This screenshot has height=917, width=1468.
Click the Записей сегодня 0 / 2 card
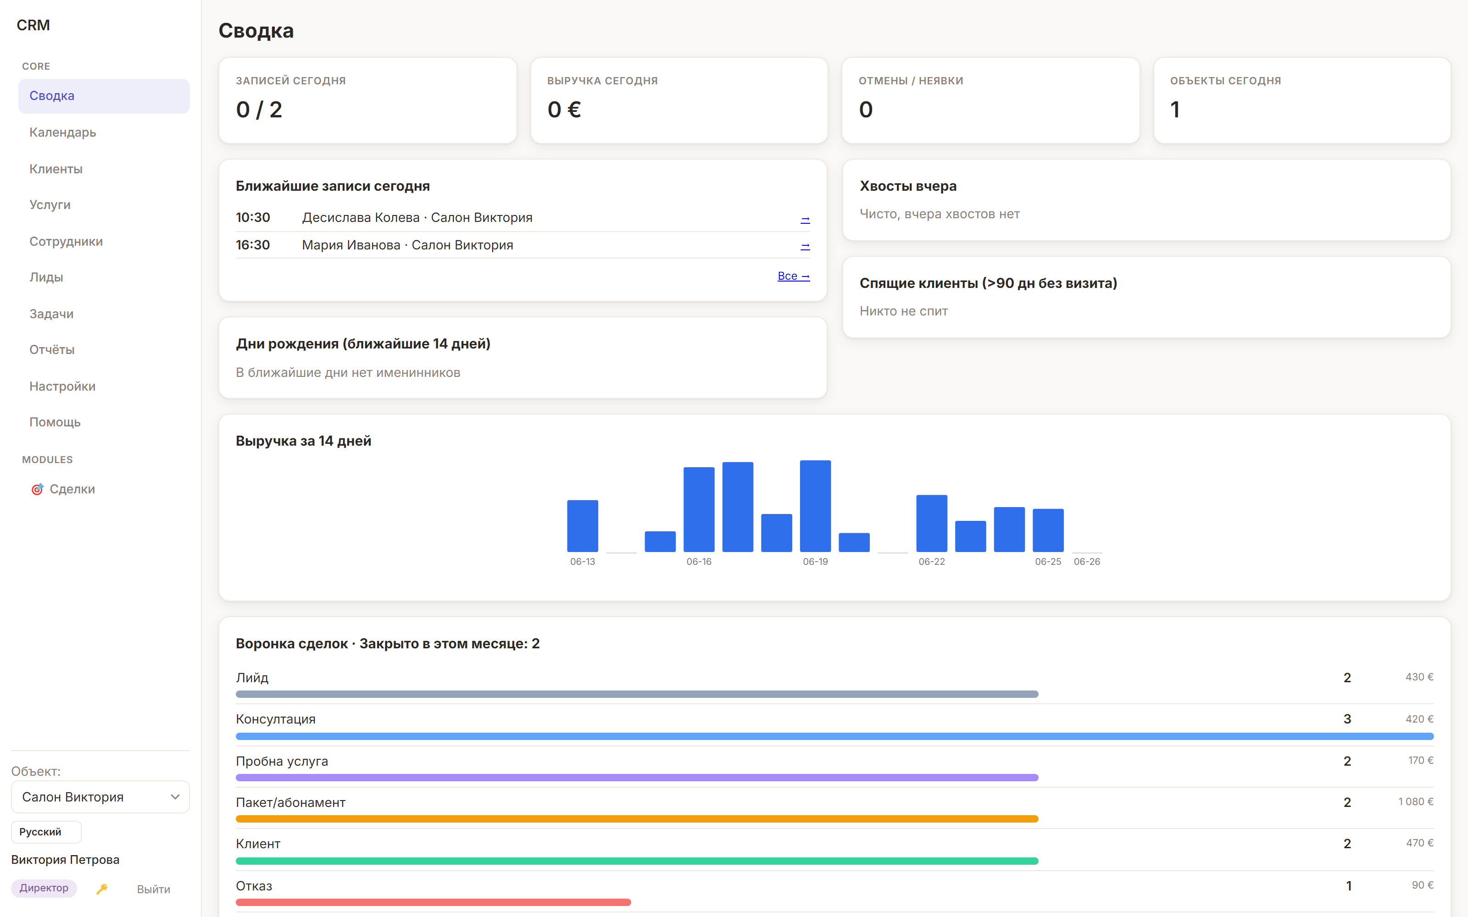(x=367, y=101)
